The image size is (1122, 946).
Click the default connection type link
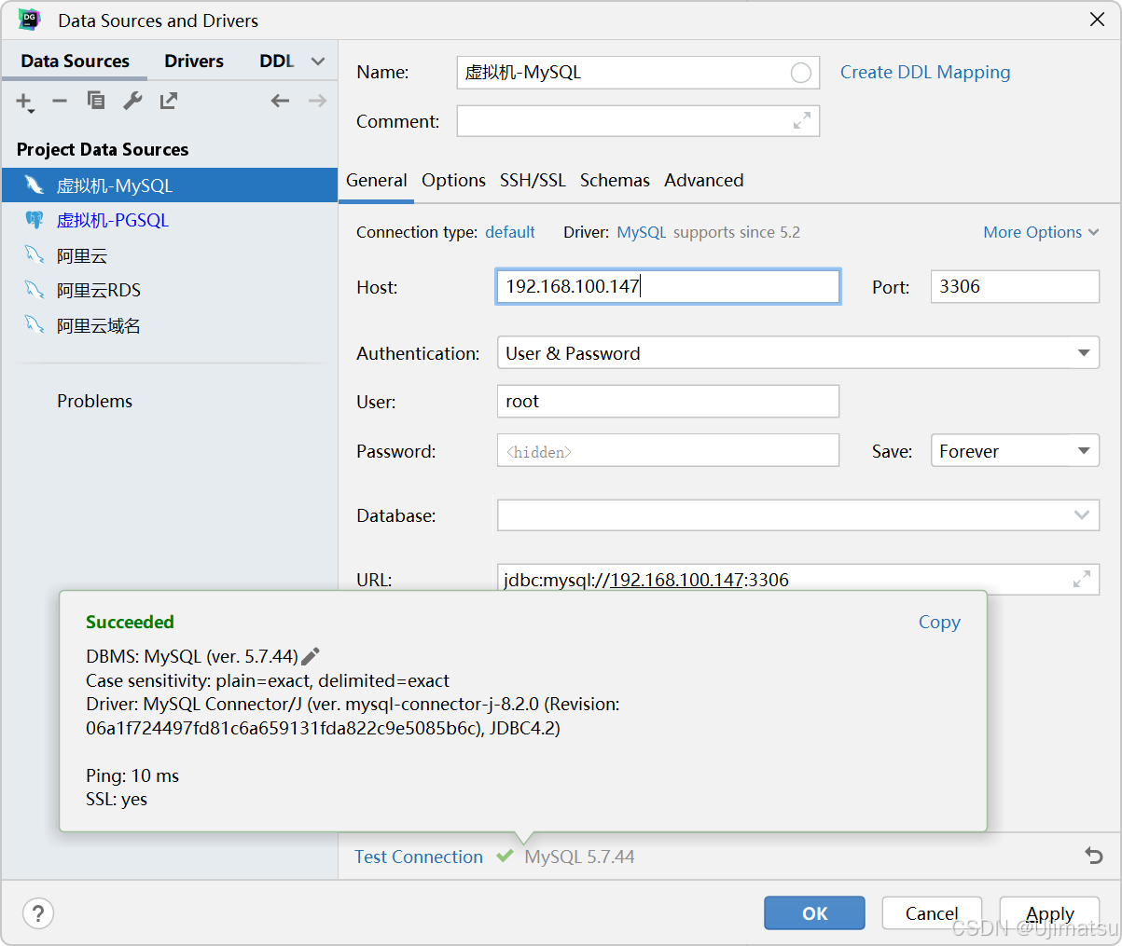510,232
